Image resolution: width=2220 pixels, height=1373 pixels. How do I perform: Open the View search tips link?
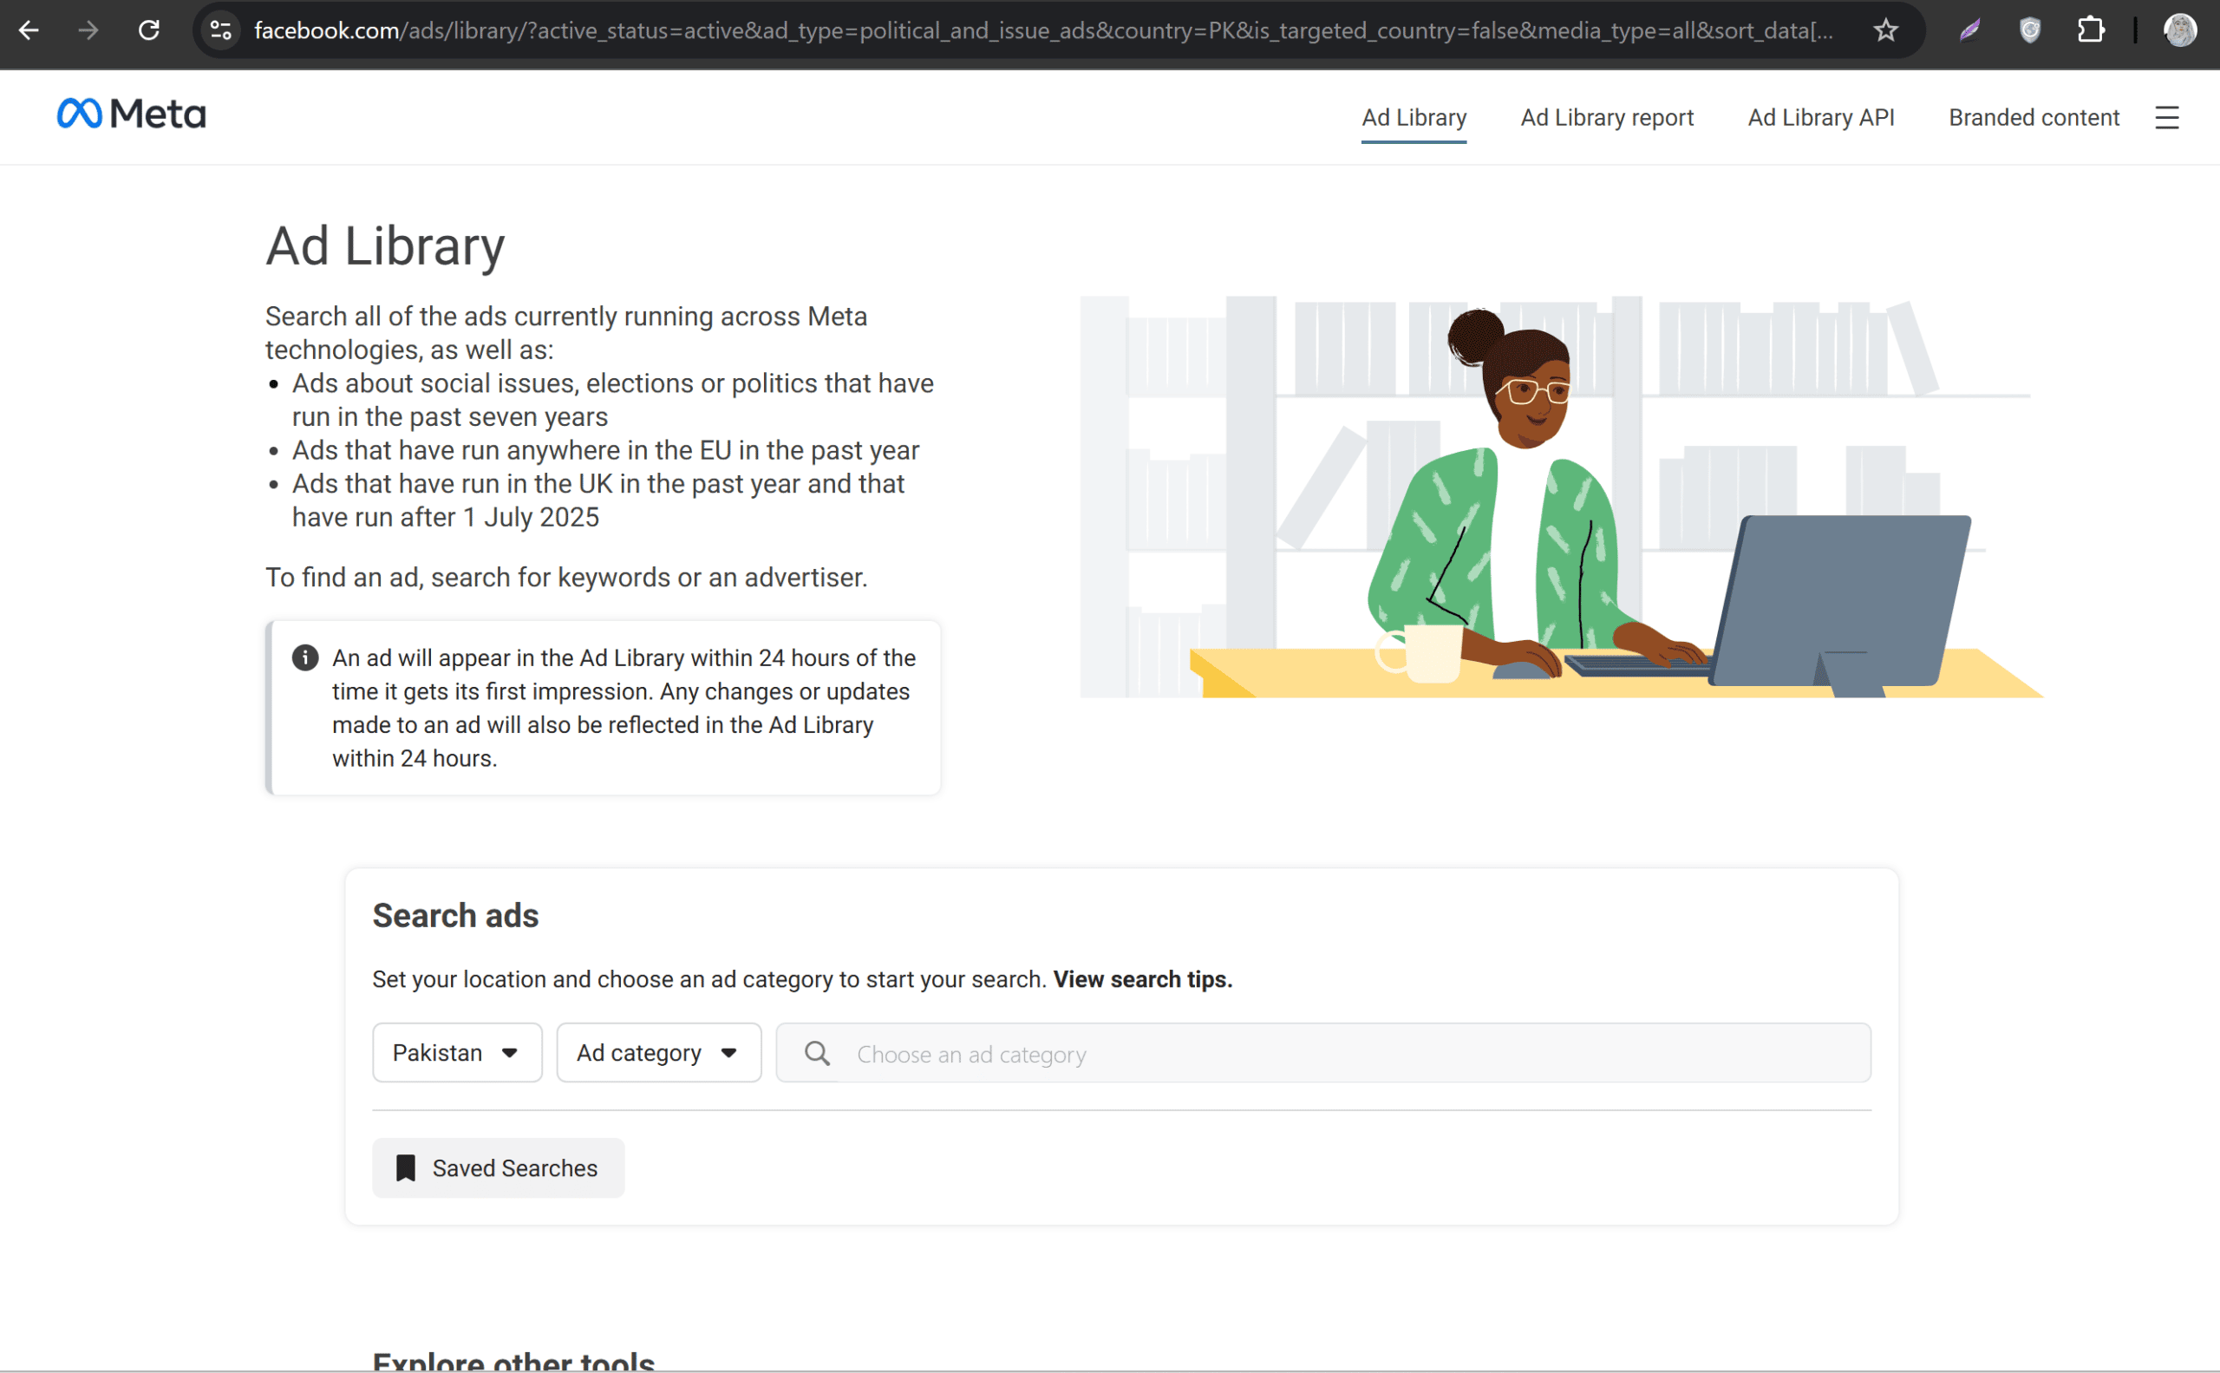[x=1142, y=979]
